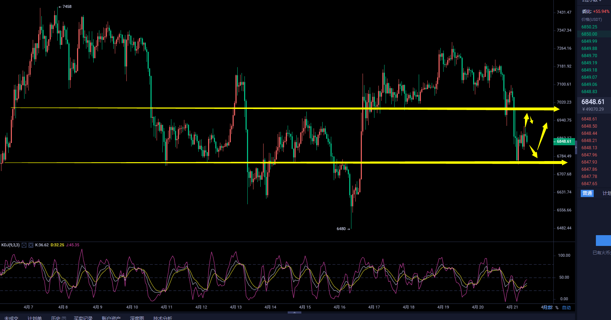
Task: Click the K:36.62 indicator value
Action: pos(42,245)
